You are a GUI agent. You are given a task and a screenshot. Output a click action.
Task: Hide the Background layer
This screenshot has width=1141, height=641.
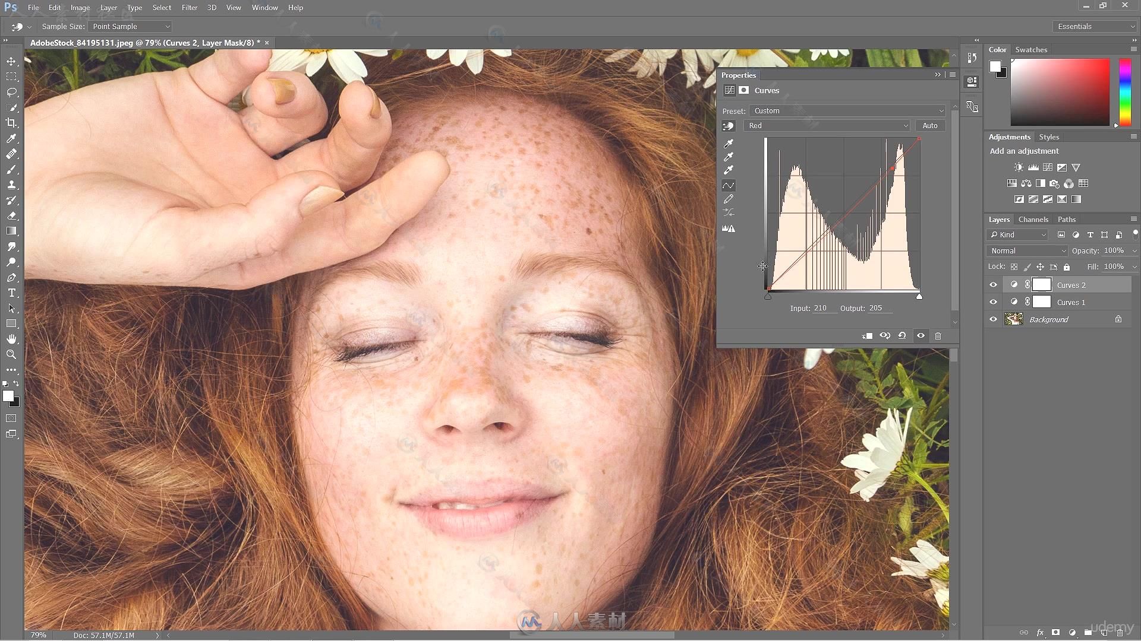coord(994,319)
